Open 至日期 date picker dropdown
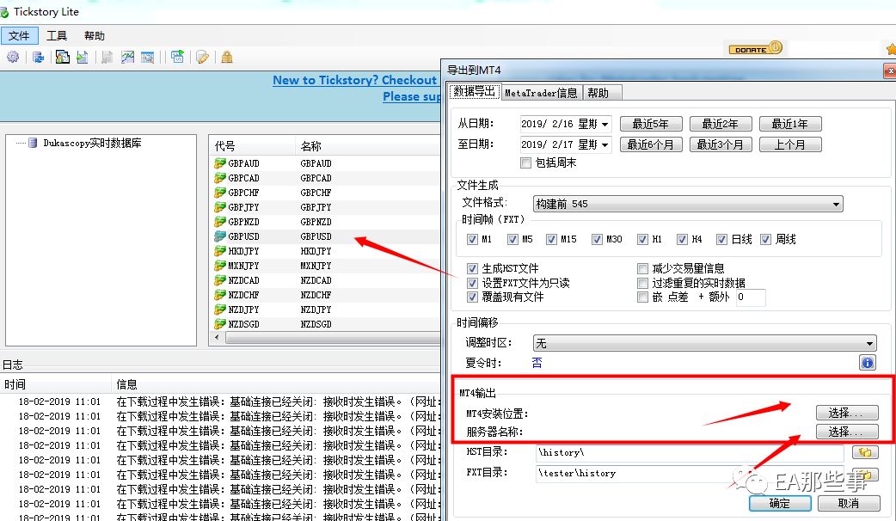The width and height of the screenshot is (896, 521). click(604, 144)
